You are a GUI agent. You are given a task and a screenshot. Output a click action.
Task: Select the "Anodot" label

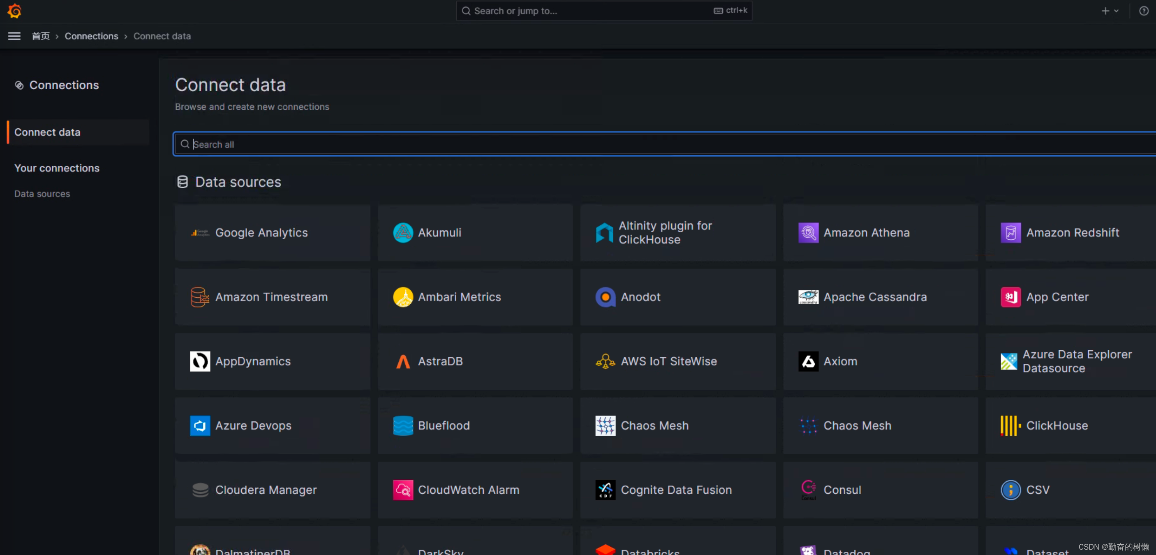point(640,297)
